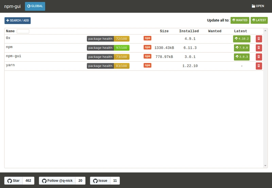View package health badge for 0x
The height and width of the screenshot is (188, 272).
[x=108, y=39]
